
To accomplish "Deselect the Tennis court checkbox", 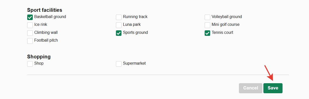I will pyautogui.click(x=207, y=33).
